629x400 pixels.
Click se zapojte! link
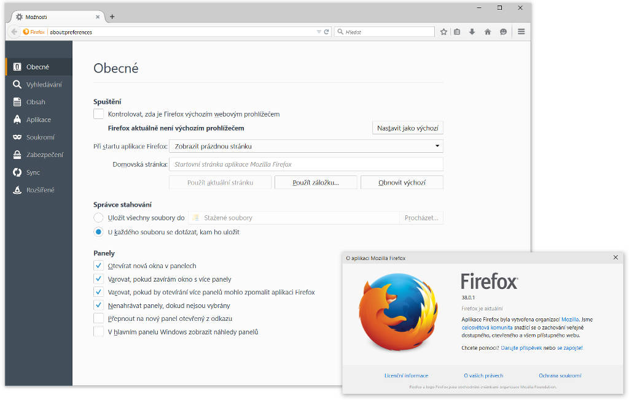coord(569,348)
